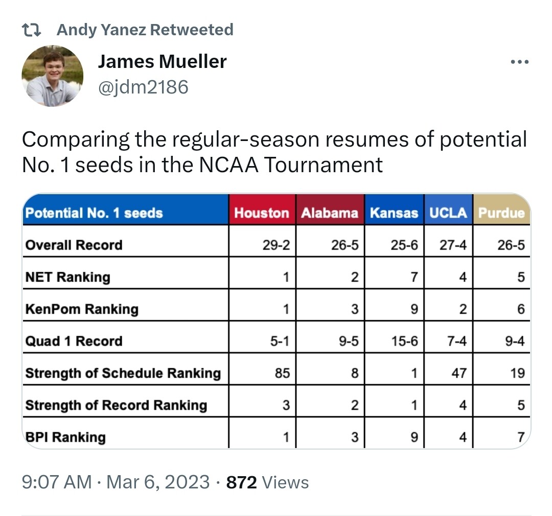Screen dimensions: 552x516
Task: Click the James Mueller display name
Action: [162, 62]
